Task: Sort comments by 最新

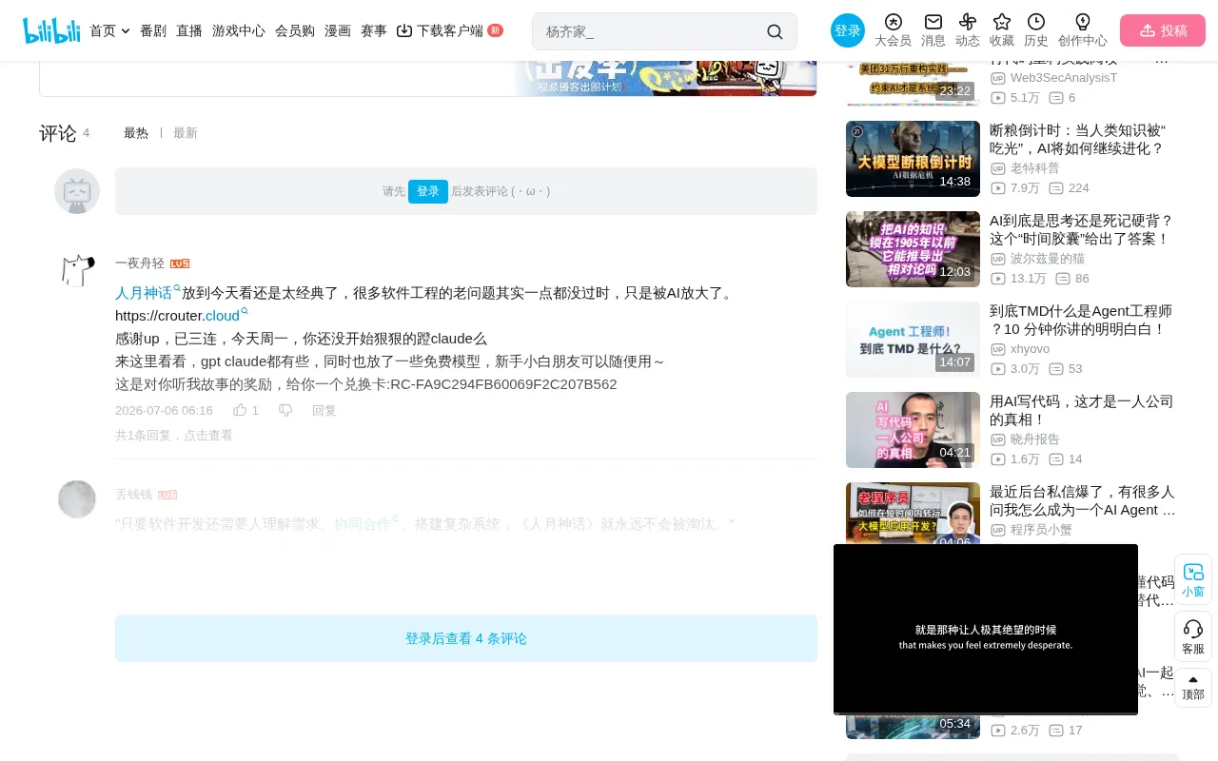Action: tap(186, 133)
